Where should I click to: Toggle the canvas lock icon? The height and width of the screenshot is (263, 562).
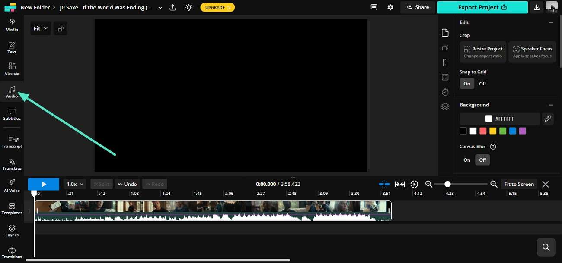coord(61,29)
